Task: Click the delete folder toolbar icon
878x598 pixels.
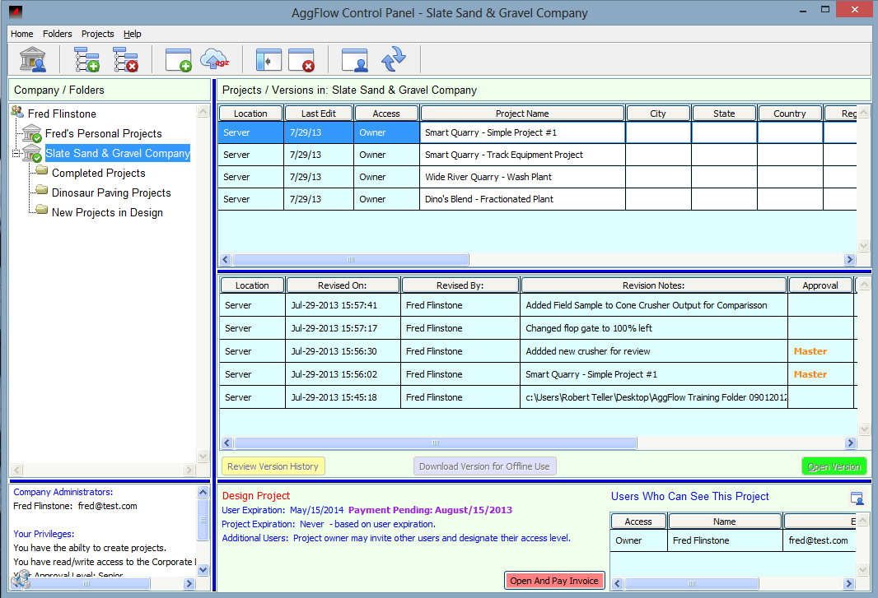Action: [x=125, y=59]
